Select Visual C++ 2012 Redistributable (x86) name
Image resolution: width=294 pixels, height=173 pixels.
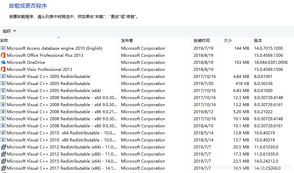62,154
